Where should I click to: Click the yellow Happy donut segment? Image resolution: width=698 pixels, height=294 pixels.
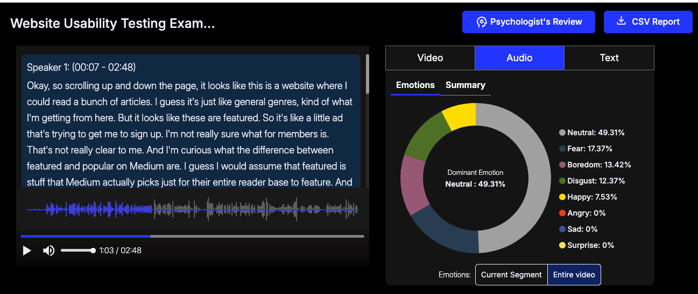pos(462,116)
